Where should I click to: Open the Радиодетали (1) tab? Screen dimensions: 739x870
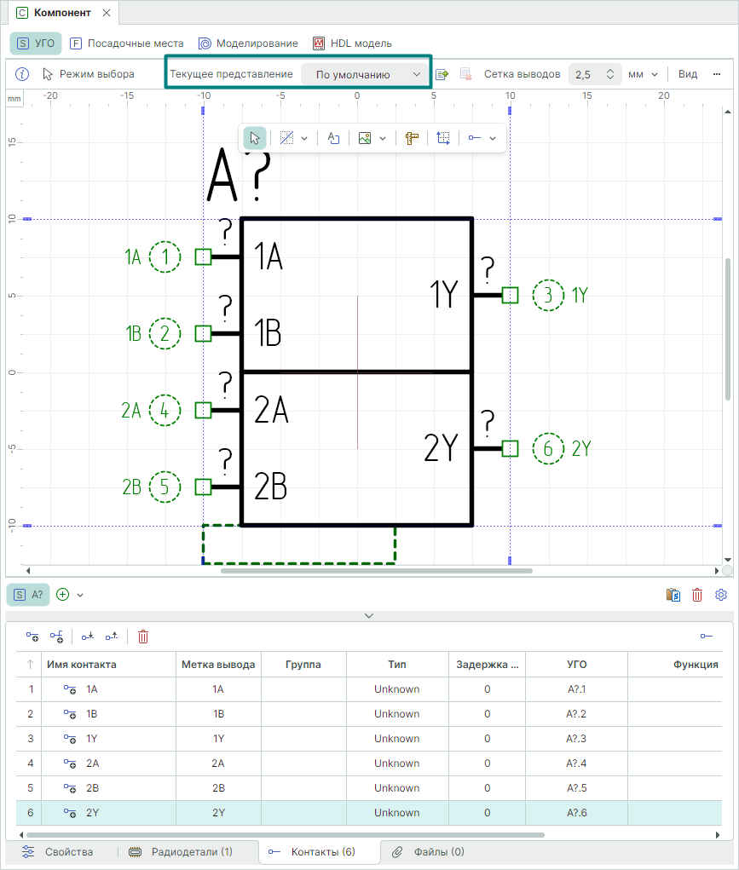(x=181, y=851)
